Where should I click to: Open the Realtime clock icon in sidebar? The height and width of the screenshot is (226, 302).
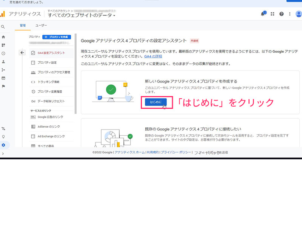pyautogui.click(x=3, y=53)
